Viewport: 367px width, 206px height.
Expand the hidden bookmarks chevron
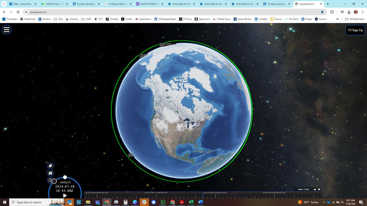tap(337, 19)
